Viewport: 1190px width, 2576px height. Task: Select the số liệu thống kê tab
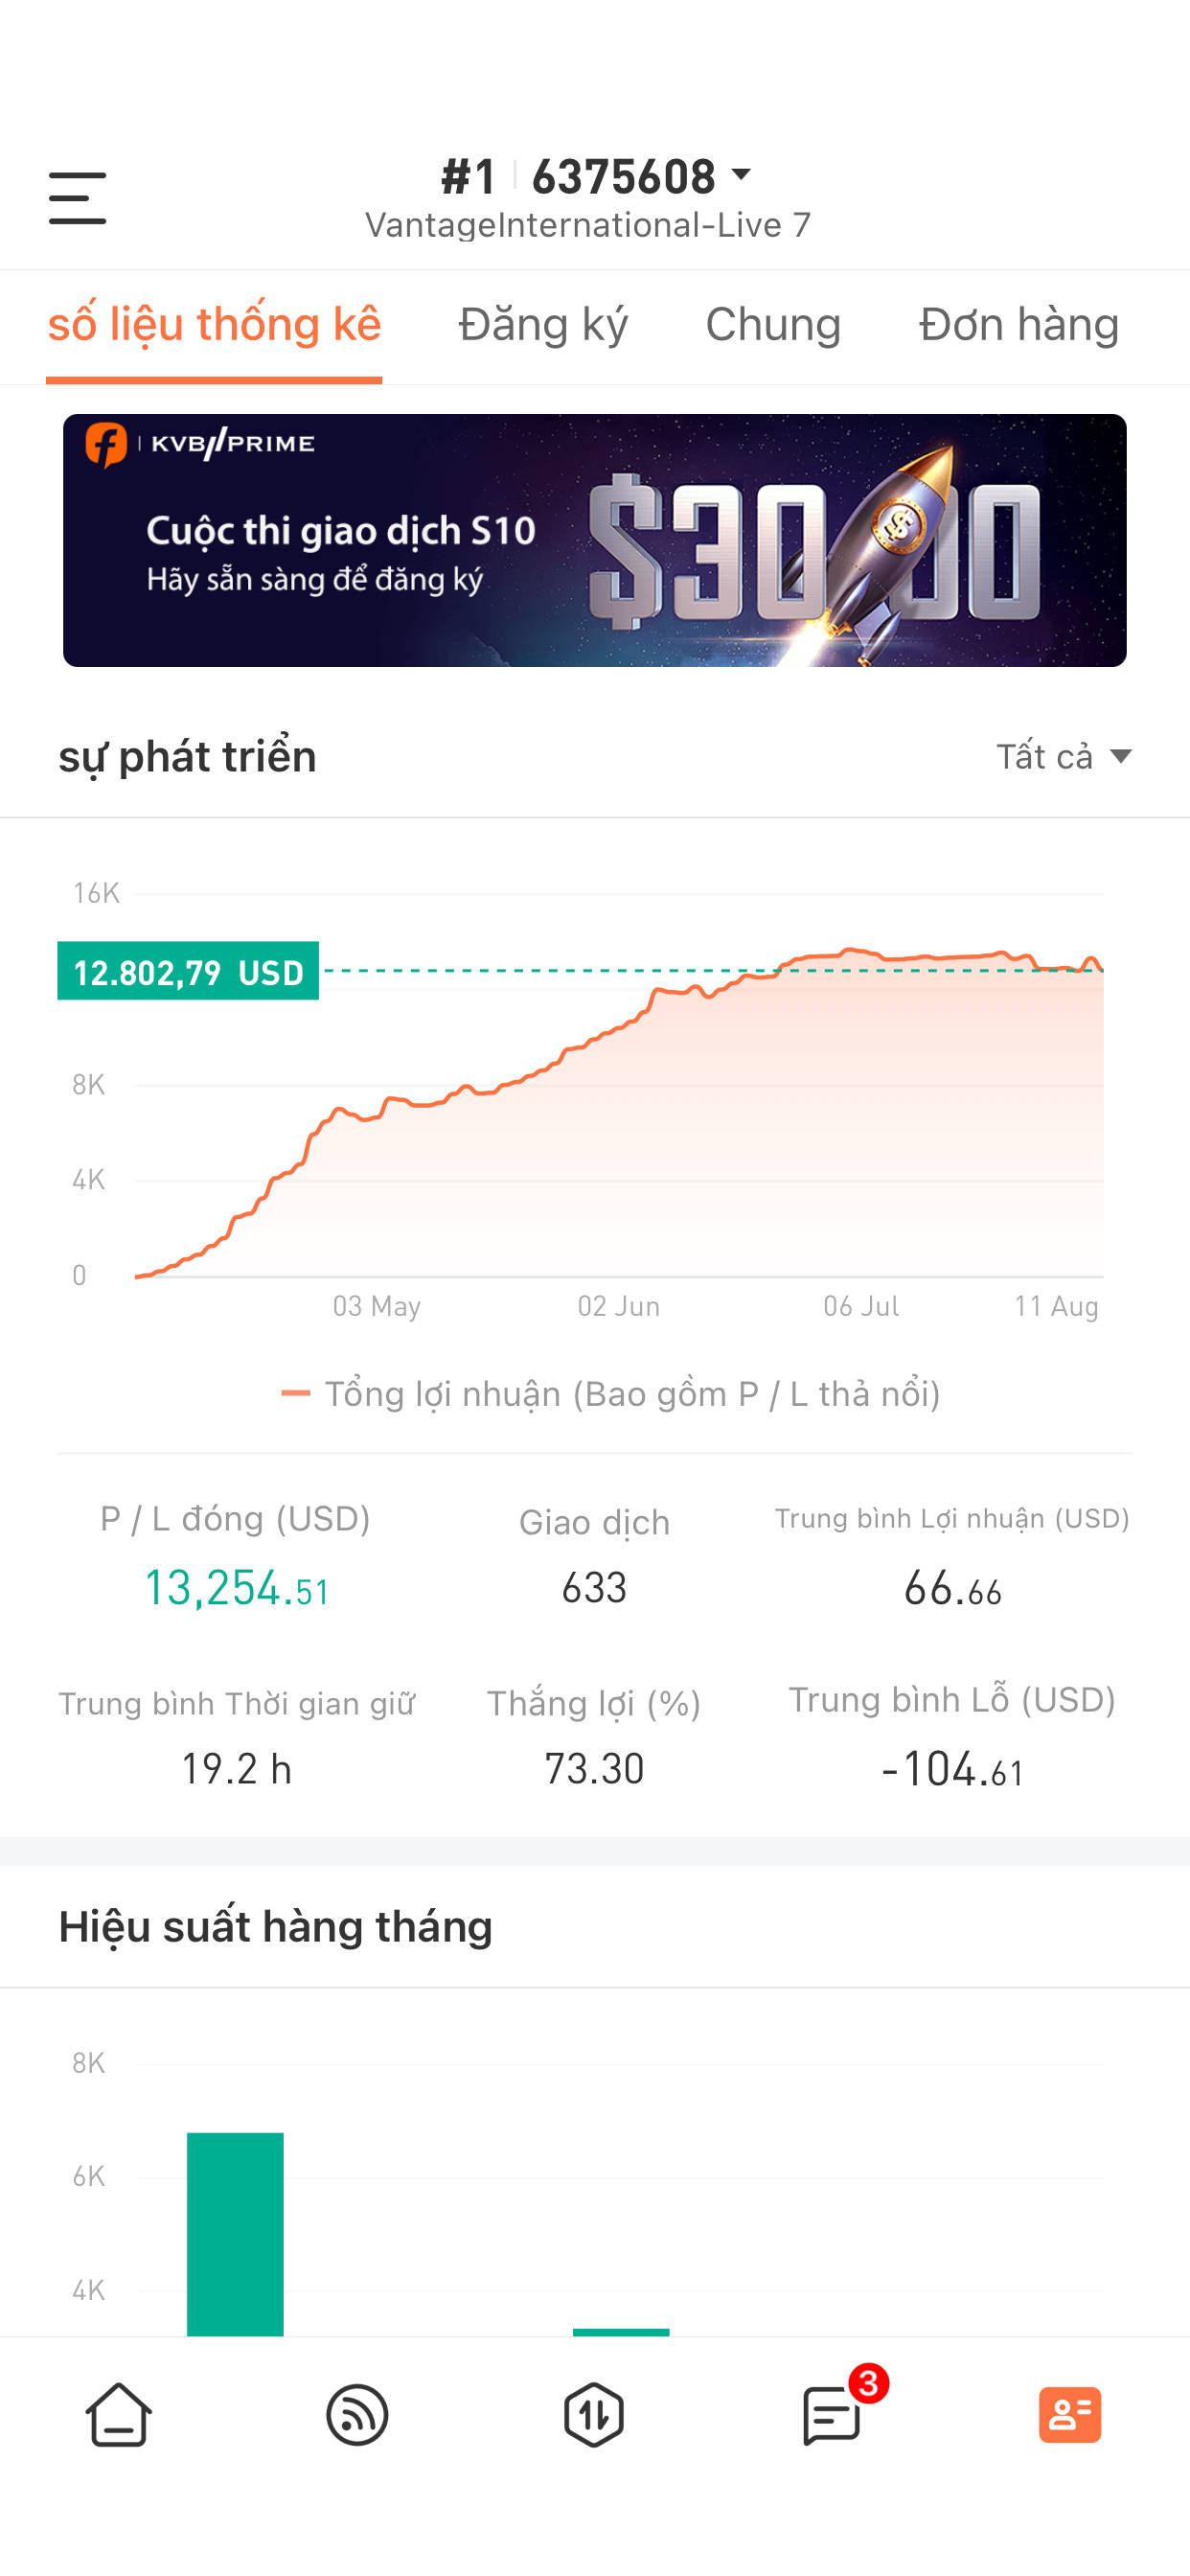click(x=214, y=325)
